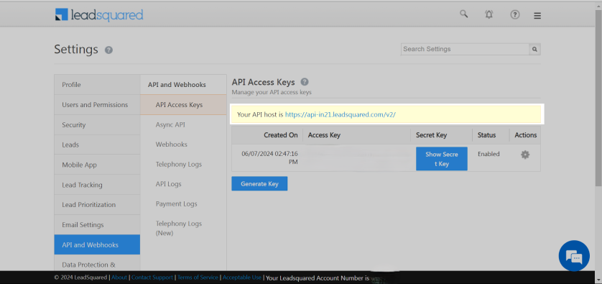Image resolution: width=602 pixels, height=284 pixels.
Task: Click the LeadSquared logo
Action: [x=99, y=14]
